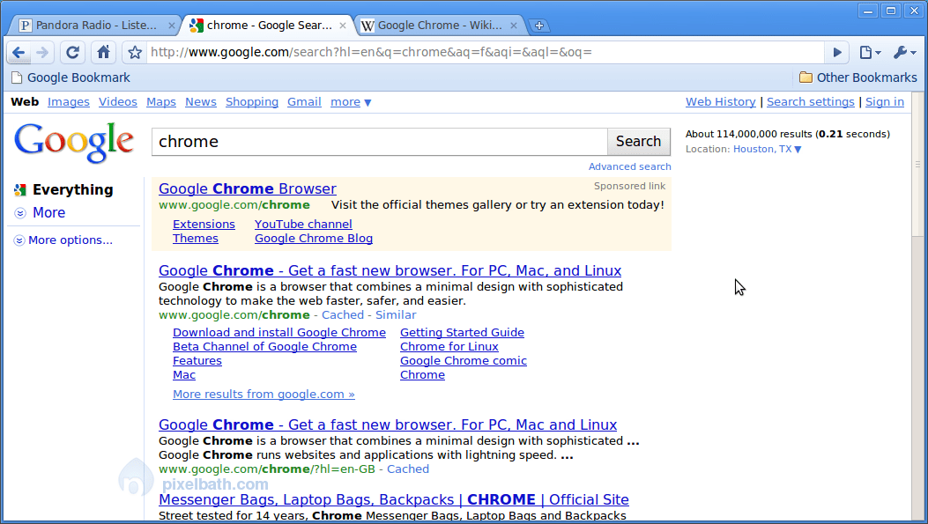Open Advanced search
This screenshot has width=928, height=524.
630,166
